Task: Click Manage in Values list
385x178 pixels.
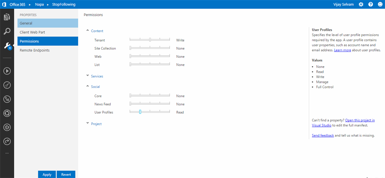Action: (x=322, y=82)
